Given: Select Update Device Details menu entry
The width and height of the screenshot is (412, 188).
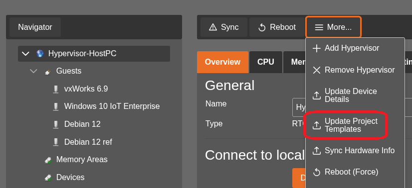Looking at the screenshot, I should [x=355, y=95].
